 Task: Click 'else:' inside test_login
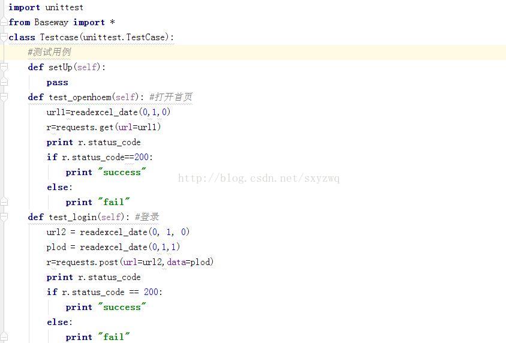point(60,322)
